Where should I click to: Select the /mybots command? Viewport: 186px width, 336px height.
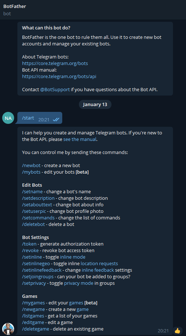(x=31, y=172)
